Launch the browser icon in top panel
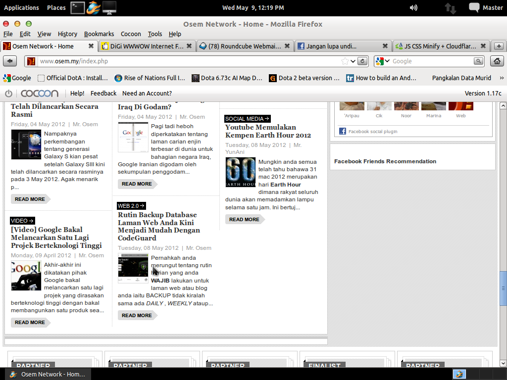 pos(94,7)
